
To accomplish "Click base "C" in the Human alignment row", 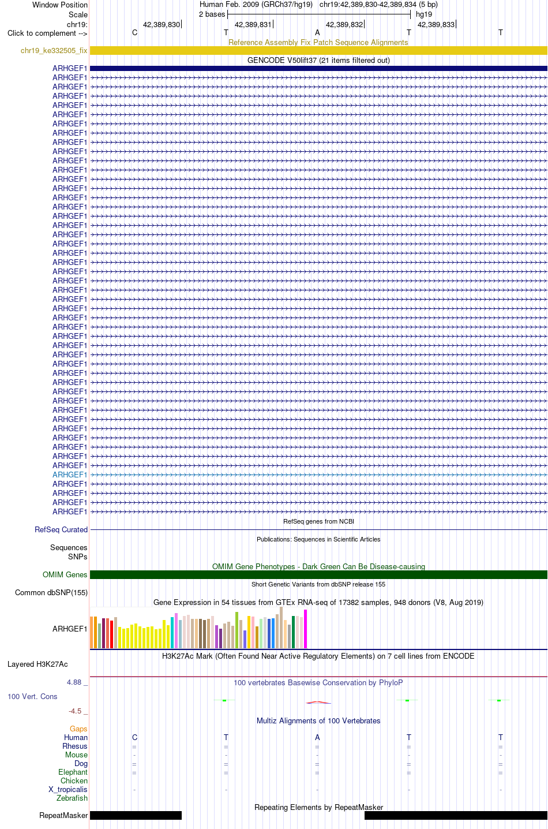I will pos(135,737).
